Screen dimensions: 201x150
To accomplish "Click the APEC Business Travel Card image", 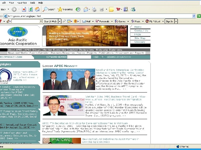I will point(64,105).
